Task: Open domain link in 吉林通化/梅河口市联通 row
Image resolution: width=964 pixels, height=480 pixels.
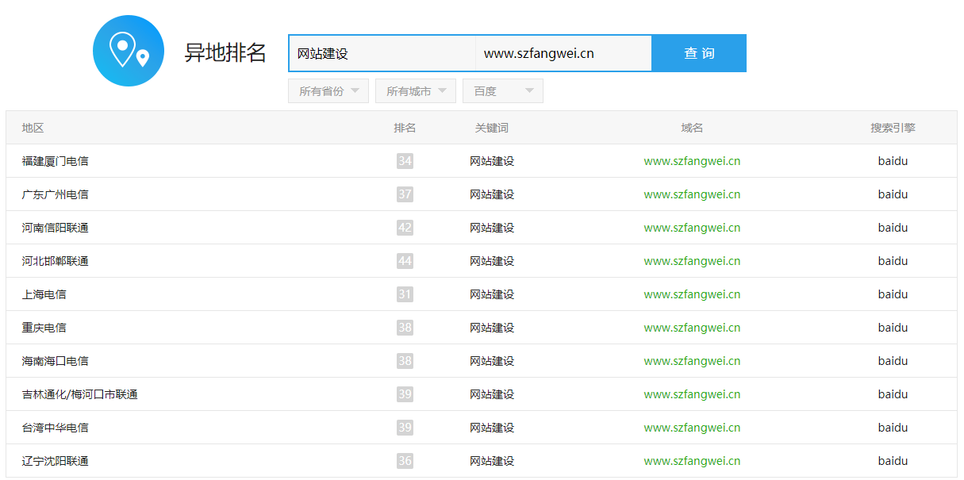Action: tap(692, 394)
